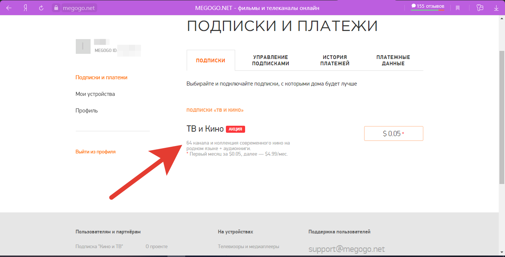Switch to Платежные данные tab
The width and height of the screenshot is (505, 257).
[393, 60]
